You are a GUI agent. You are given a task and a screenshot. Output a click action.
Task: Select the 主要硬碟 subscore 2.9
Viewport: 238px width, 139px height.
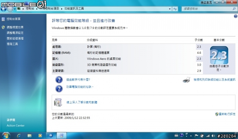pos(199,71)
